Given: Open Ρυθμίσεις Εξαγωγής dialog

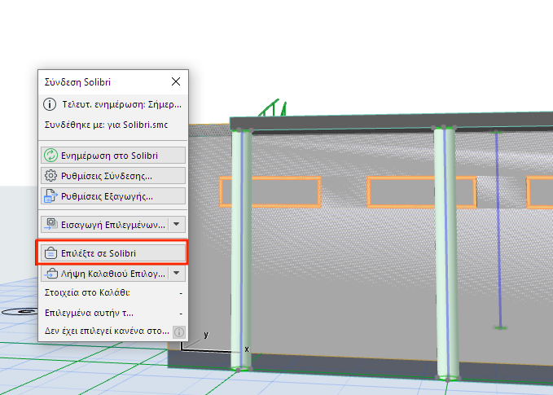Looking at the screenshot, I should click(x=113, y=196).
